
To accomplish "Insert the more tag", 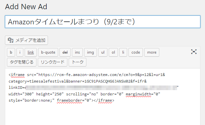I will [x=152, y=52].
